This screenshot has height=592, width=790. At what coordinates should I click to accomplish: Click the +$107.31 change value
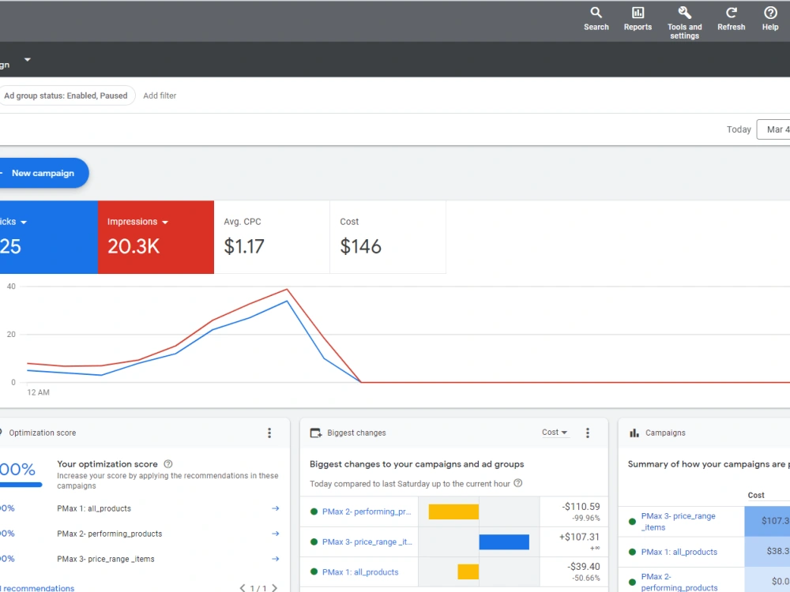coord(579,537)
